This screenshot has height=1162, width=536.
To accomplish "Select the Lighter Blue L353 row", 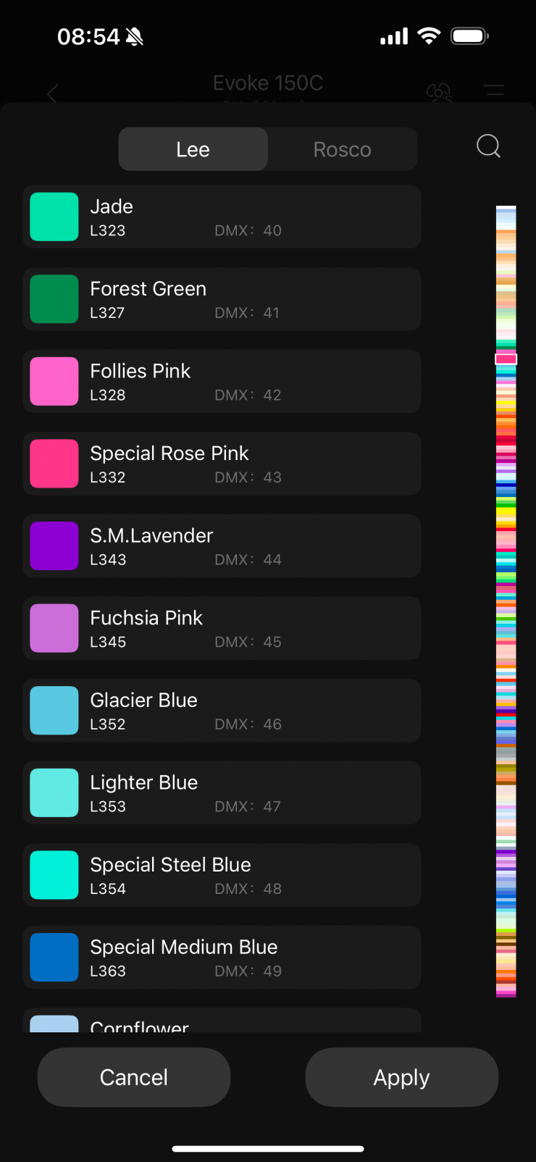I will coord(222,793).
